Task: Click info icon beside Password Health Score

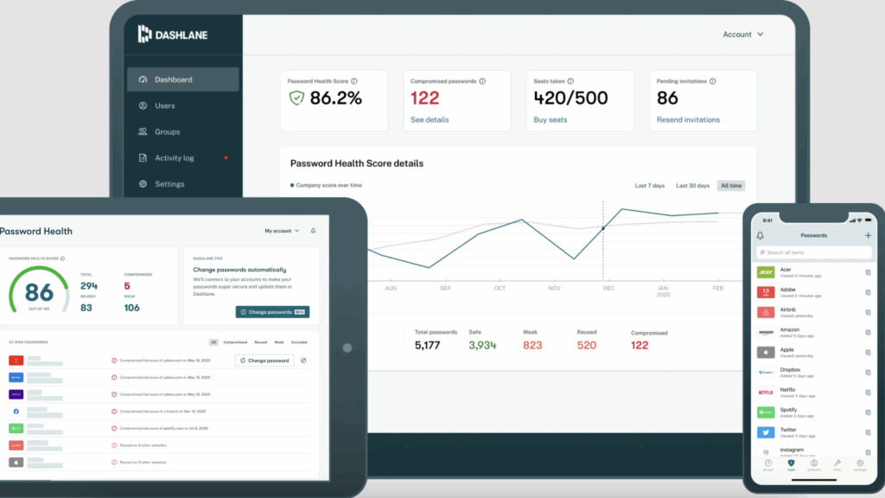Action: (353, 81)
